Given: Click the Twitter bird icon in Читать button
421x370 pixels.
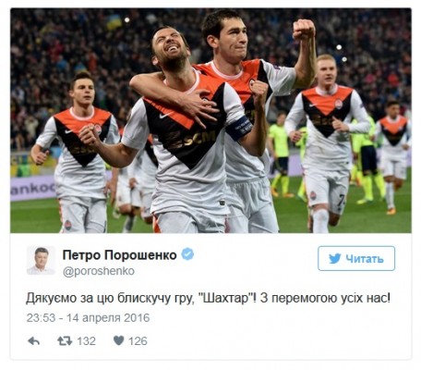Looking at the screenshot, I should point(335,258).
